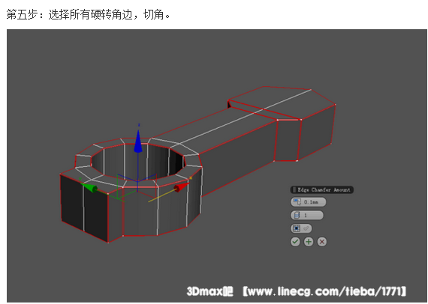
Task: Click the red X-axis gizmo arrow
Action: point(181,187)
